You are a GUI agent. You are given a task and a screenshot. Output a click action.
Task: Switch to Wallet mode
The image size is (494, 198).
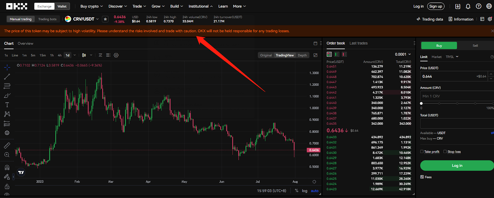pyautogui.click(x=62, y=6)
